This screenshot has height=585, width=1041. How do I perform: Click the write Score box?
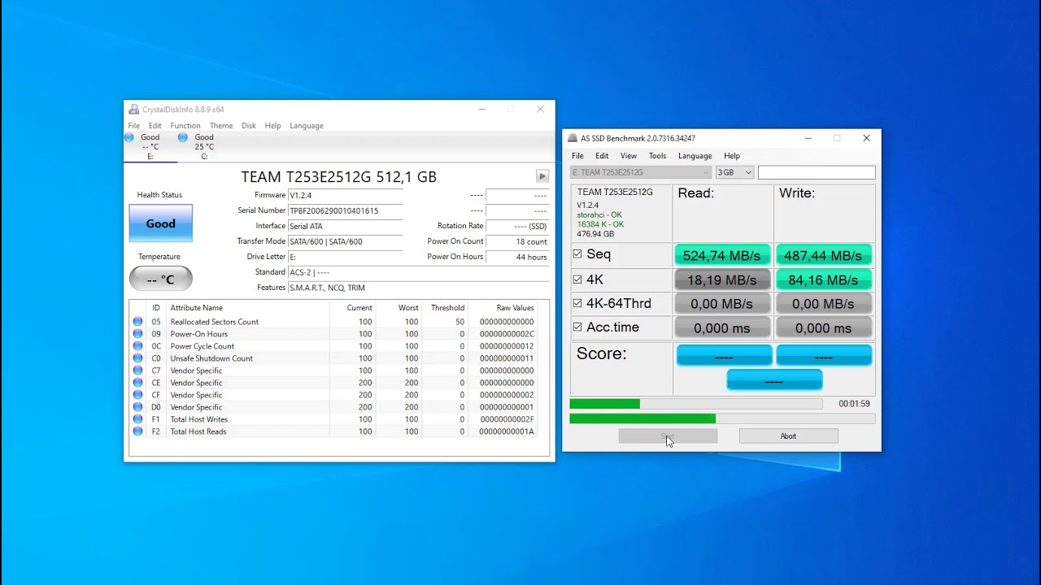point(824,356)
